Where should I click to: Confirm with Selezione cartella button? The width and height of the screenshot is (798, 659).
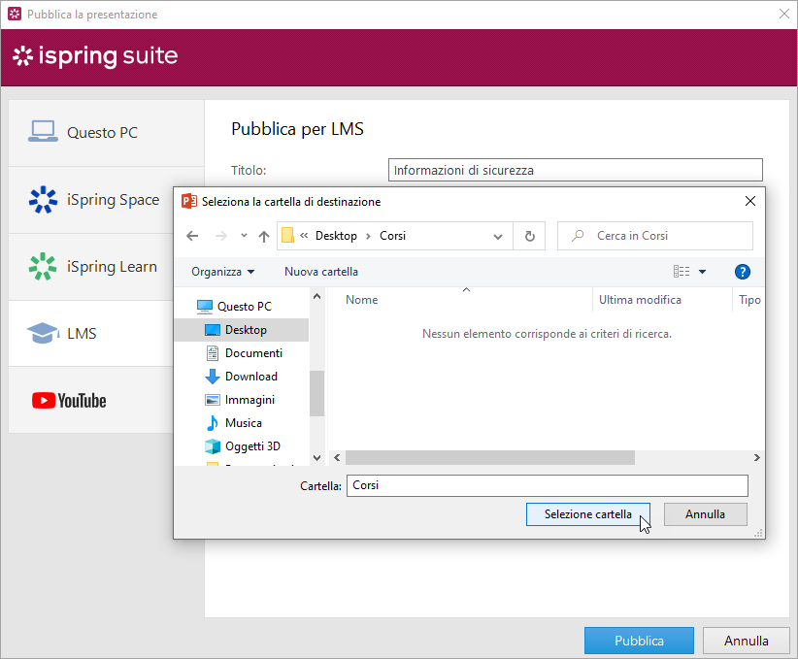pos(587,514)
